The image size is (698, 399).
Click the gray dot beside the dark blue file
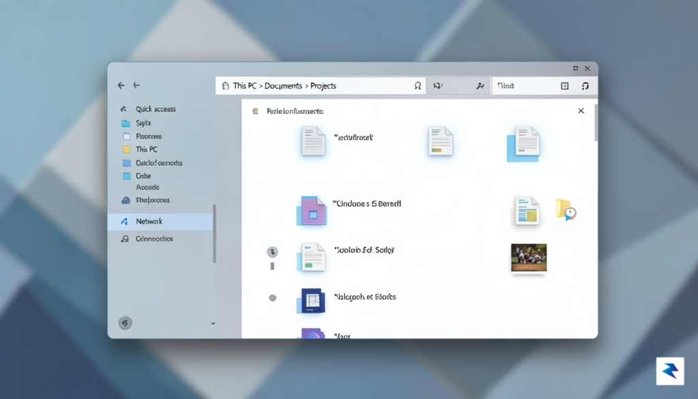(273, 298)
